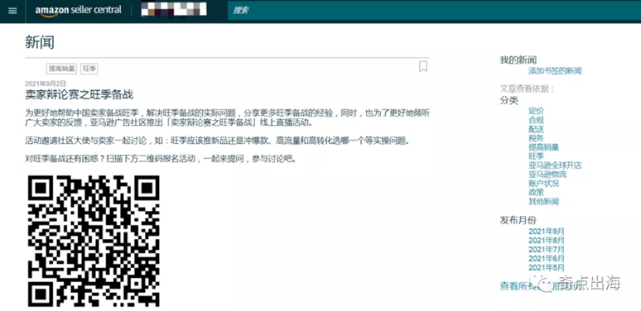Open article title 卖家辩论赛之旺季备战
641x311 pixels.
point(79,94)
